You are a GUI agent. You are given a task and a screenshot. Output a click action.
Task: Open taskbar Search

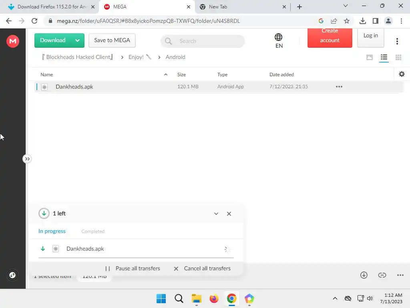pyautogui.click(x=179, y=298)
